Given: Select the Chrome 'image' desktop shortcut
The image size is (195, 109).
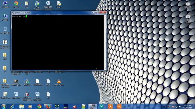Looking at the screenshot, I should [x=16, y=5].
